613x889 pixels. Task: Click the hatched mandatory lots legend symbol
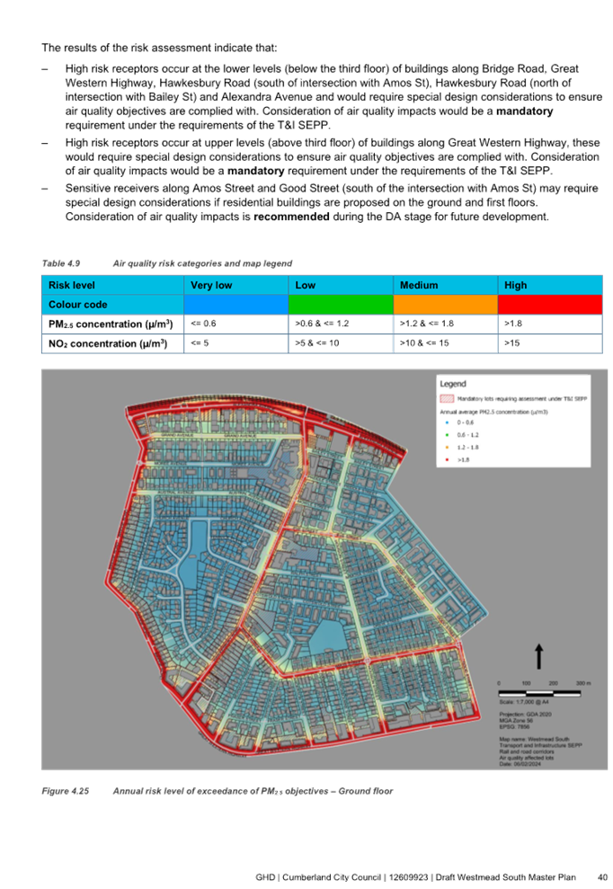coord(448,398)
